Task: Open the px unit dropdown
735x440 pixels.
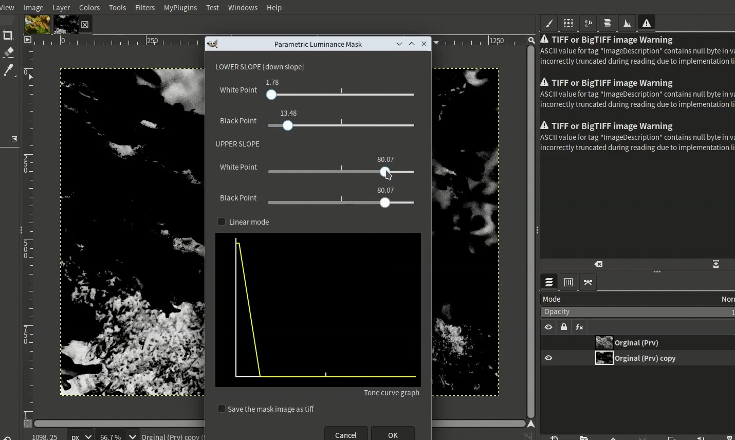Action: coord(81,436)
